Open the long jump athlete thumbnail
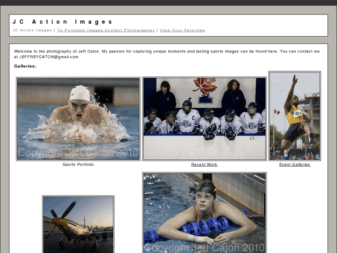The width and height of the screenshot is (337, 253). [295, 116]
